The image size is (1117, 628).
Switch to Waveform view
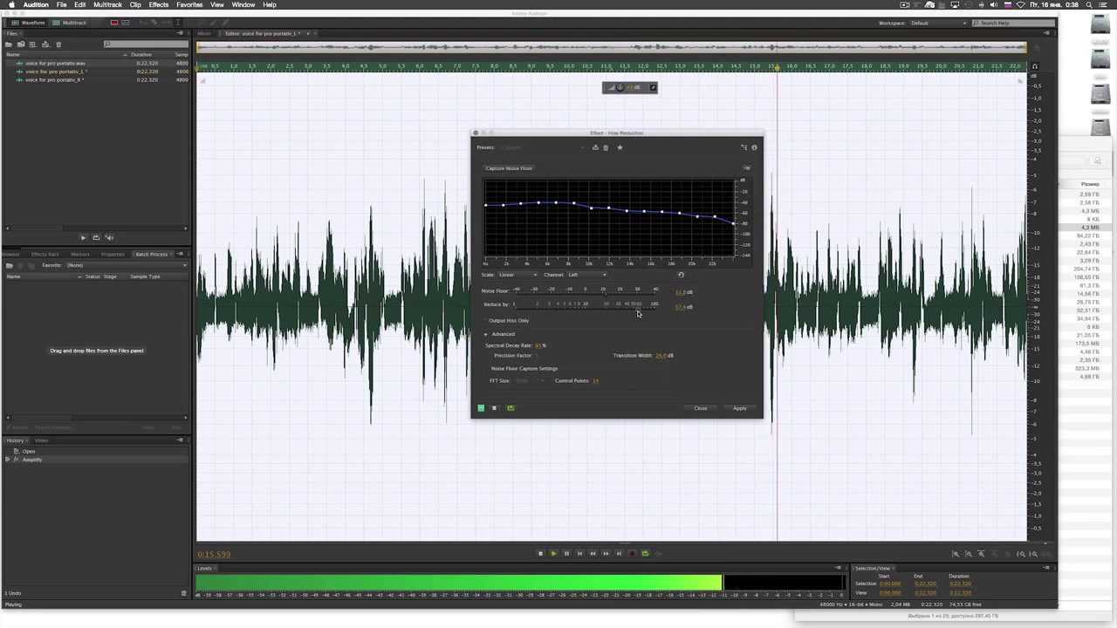point(29,23)
